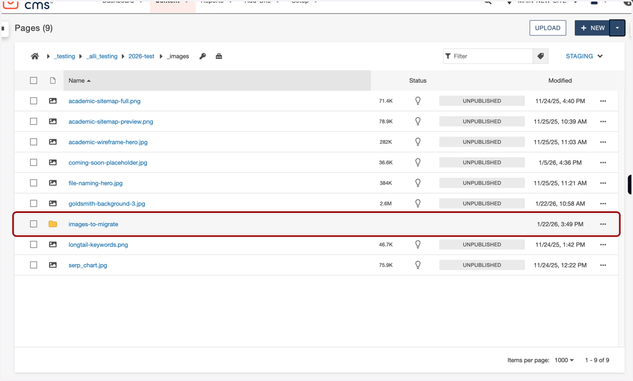The width and height of the screenshot is (633, 381).
Task: Go to the home breadcrumb icon
Action: [x=35, y=56]
